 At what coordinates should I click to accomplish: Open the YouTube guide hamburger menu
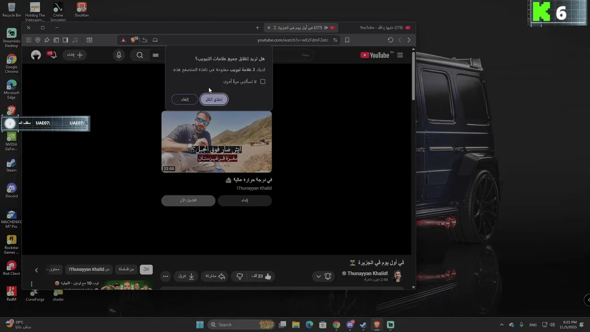[x=400, y=55]
